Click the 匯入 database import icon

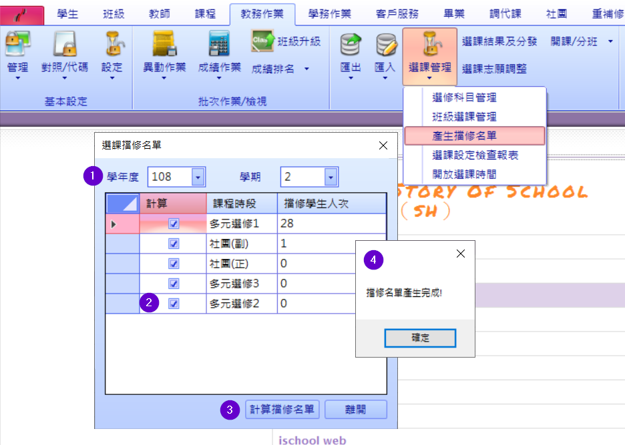[x=385, y=44]
